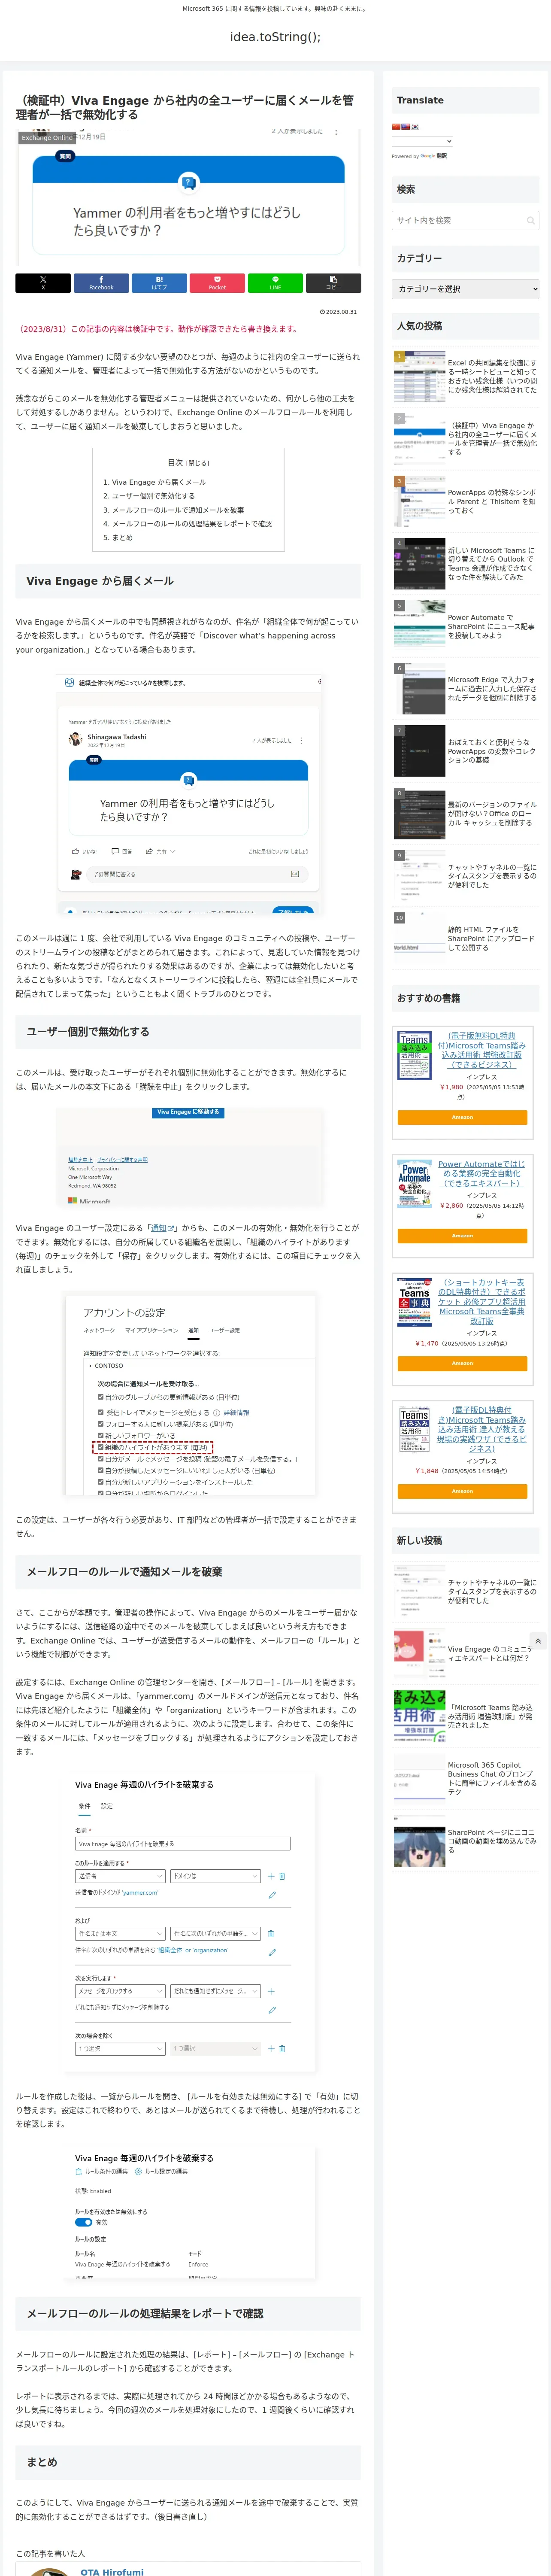551x2576 pixels.
Task: Click the Google 翻訳 attribution link
Action: 434,156
